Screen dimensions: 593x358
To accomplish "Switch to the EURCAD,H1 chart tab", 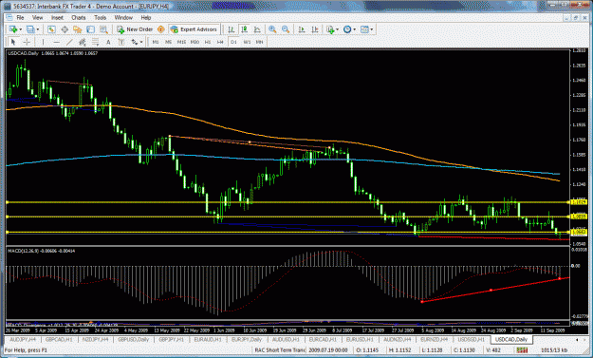I will pyautogui.click(x=323, y=339).
